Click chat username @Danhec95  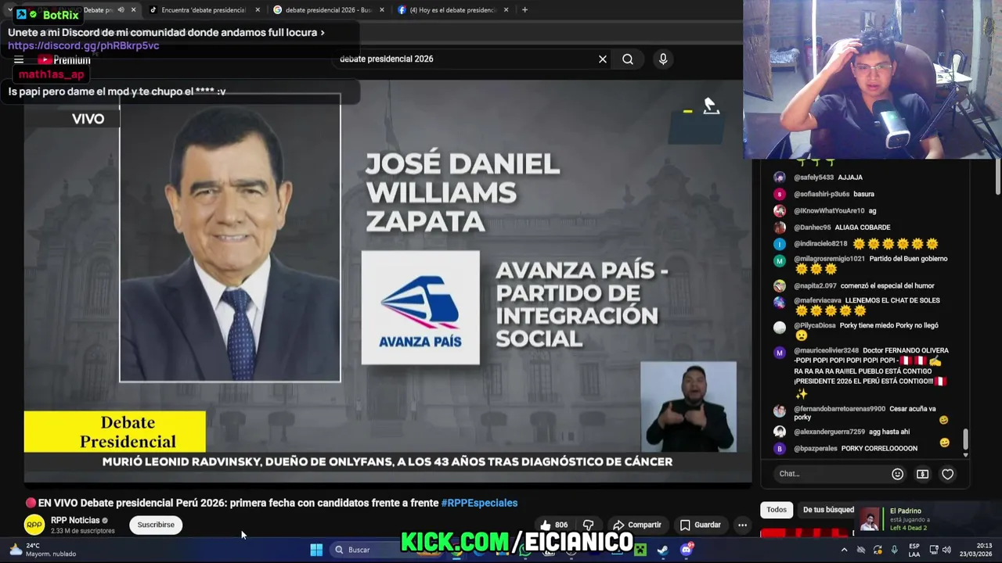click(x=812, y=228)
